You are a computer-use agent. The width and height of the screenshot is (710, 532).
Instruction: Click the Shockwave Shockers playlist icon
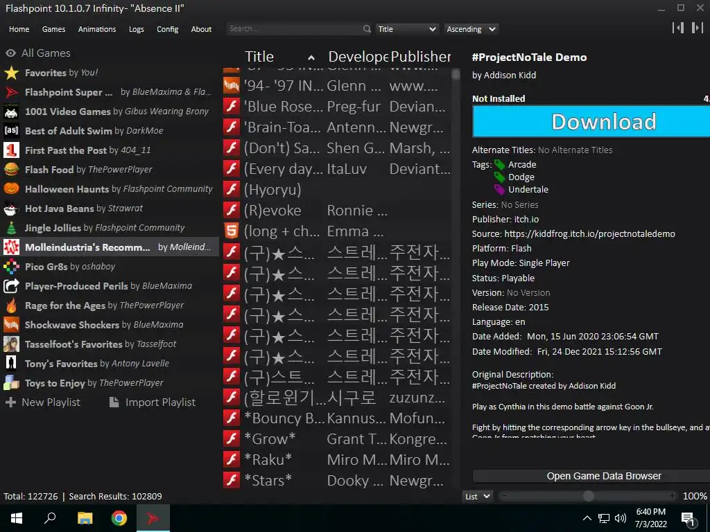point(11,325)
